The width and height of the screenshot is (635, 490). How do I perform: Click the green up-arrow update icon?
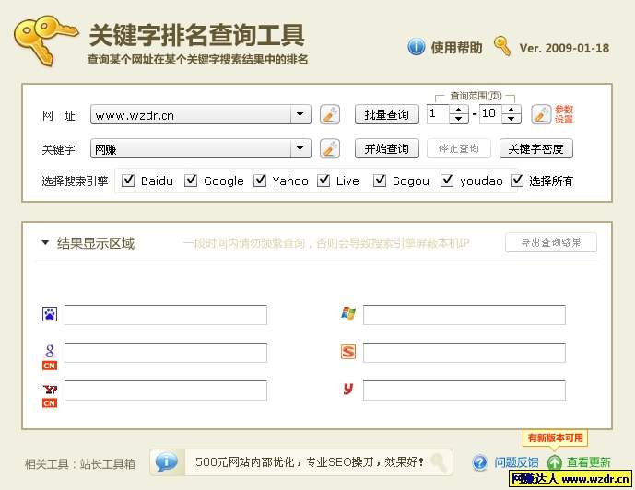(555, 462)
